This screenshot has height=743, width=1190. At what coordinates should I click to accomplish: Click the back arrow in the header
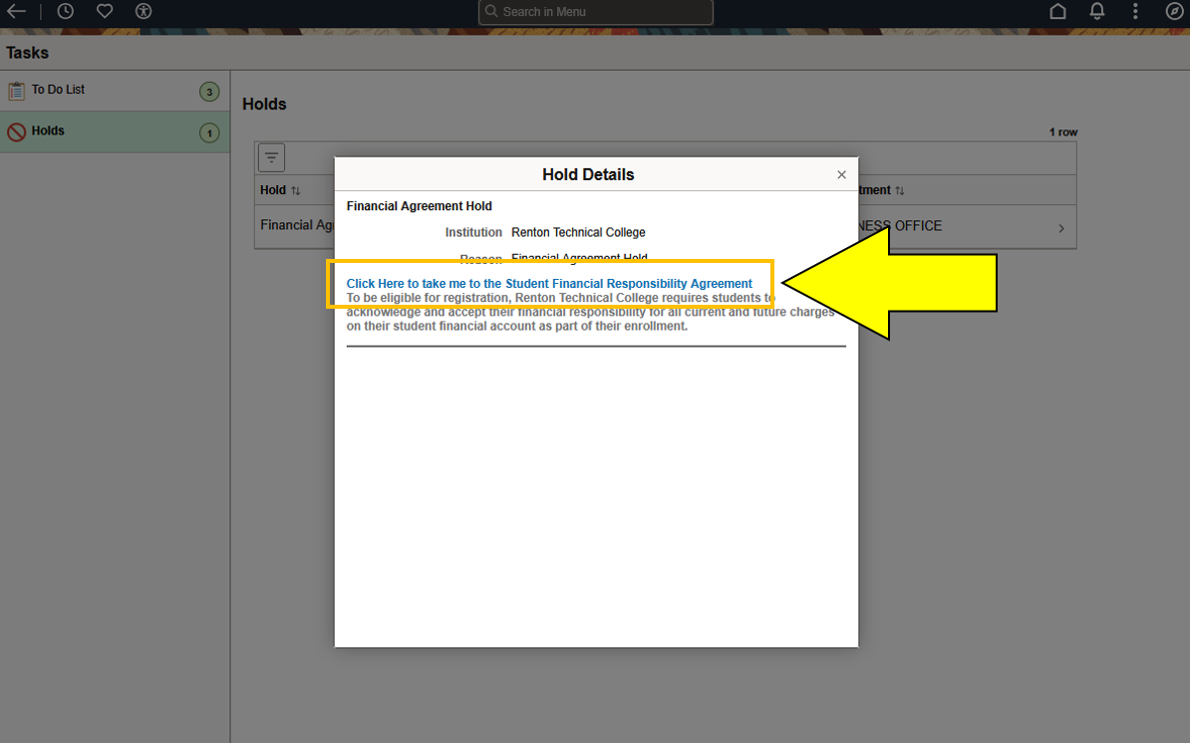[x=17, y=11]
